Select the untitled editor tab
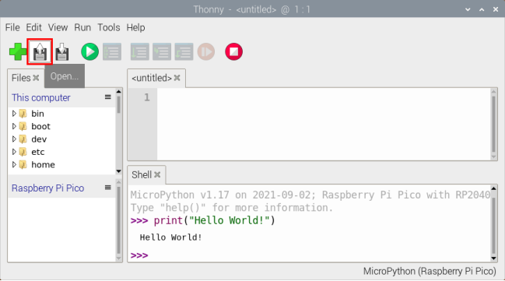Viewport: 505px width, 281px height. [x=152, y=78]
